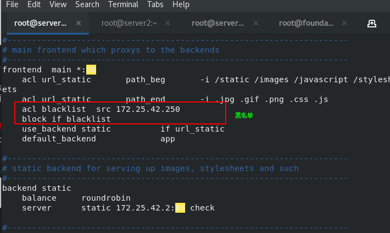The height and width of the screenshot is (233, 390).
Task: Click the 'acl blacklist src 172.25.42.250' line
Action: (101, 109)
